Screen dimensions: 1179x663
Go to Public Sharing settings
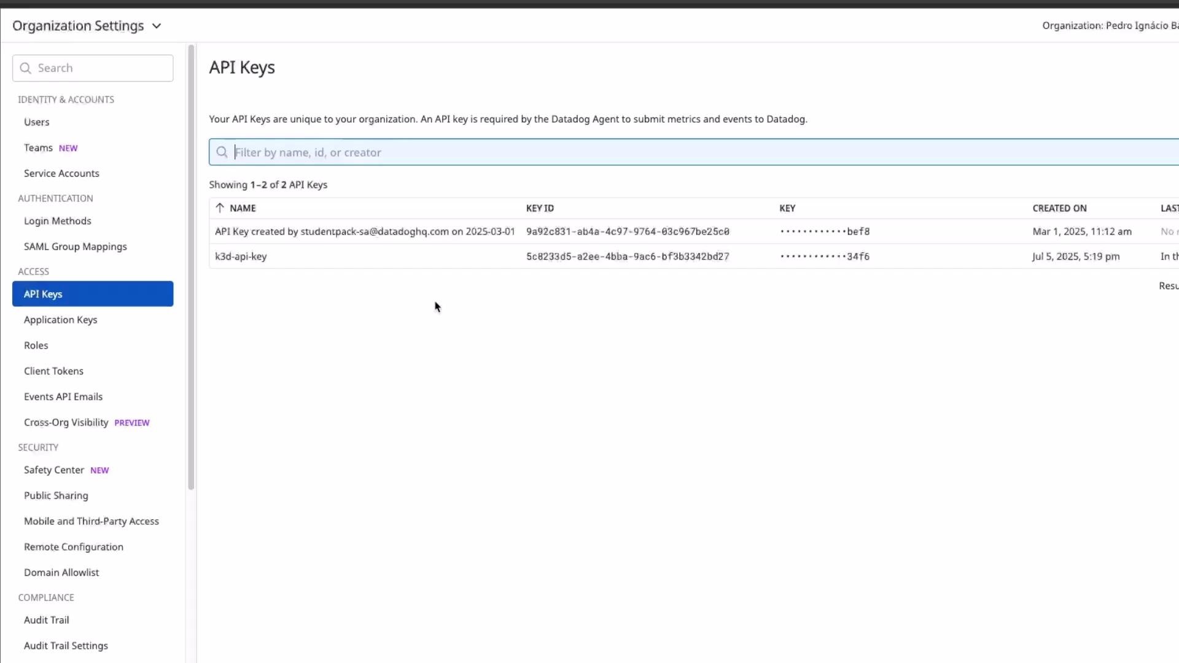(56, 496)
